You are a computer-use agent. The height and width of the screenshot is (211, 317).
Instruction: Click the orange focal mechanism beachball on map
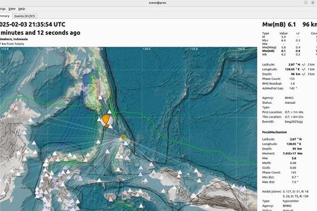coord(107,121)
